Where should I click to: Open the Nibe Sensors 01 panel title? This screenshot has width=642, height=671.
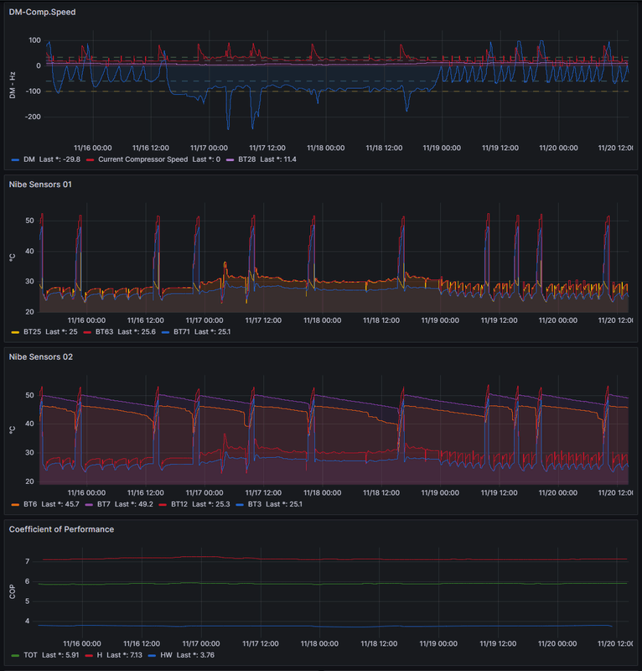tap(40, 185)
